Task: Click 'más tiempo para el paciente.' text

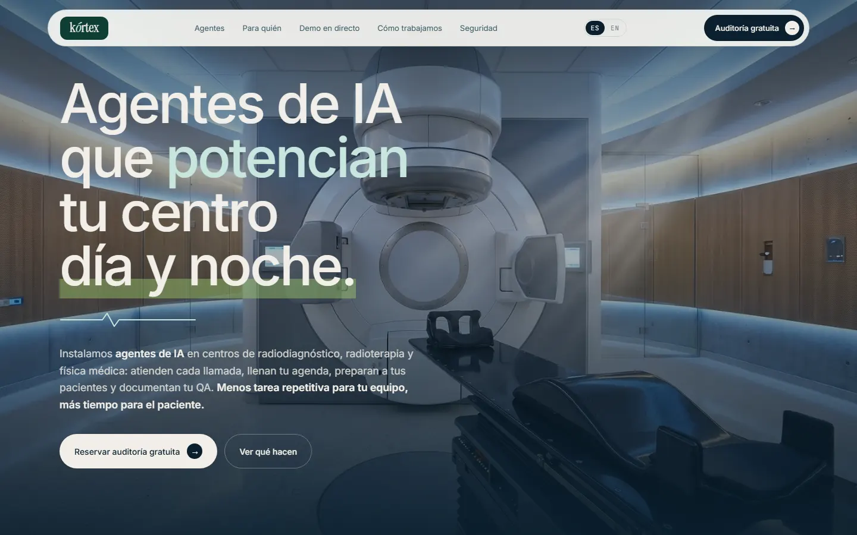Action: (x=132, y=405)
